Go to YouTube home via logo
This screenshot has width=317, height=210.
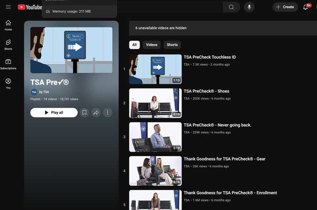click(x=30, y=7)
